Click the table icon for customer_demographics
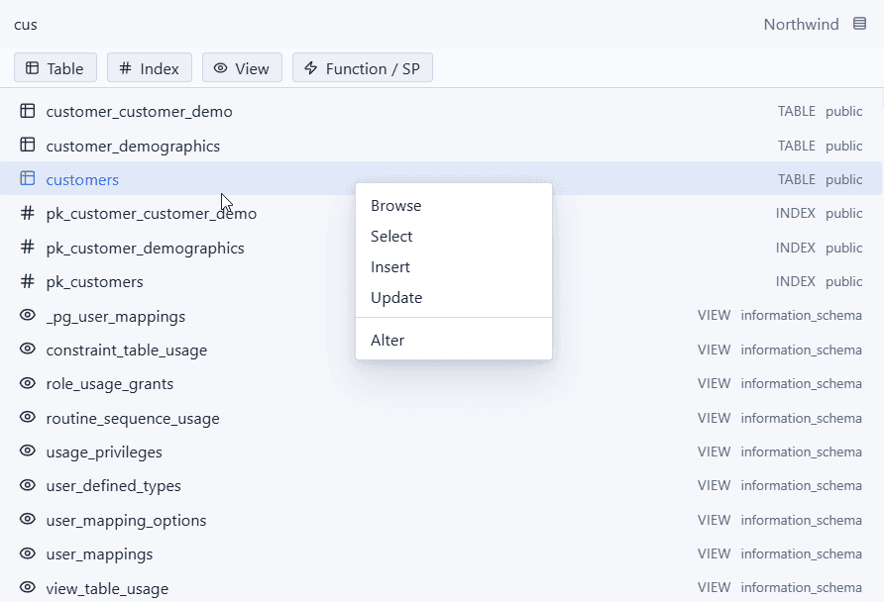The image size is (884, 602). [27, 145]
